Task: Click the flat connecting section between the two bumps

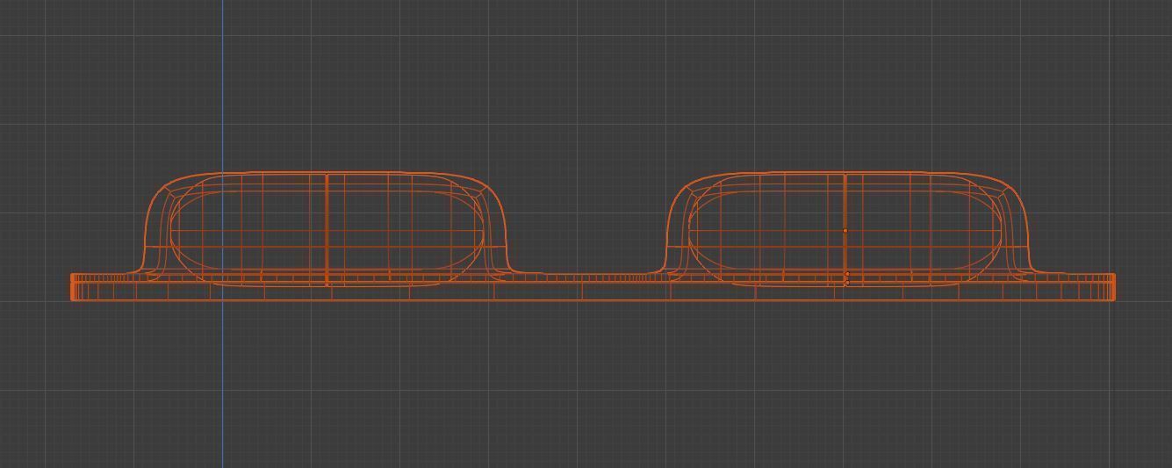Action: tap(588, 287)
